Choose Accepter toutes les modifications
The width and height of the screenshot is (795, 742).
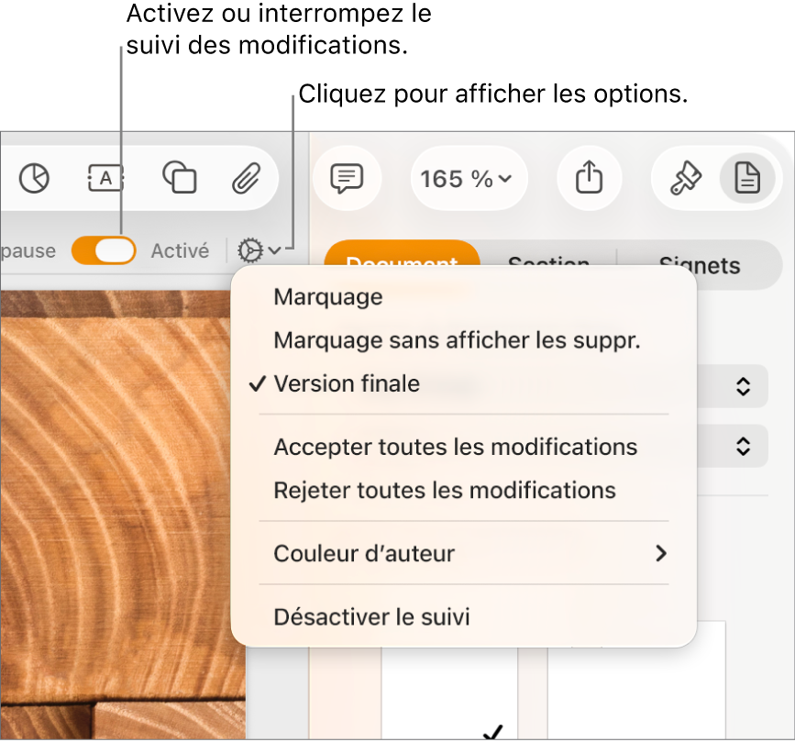point(464,448)
